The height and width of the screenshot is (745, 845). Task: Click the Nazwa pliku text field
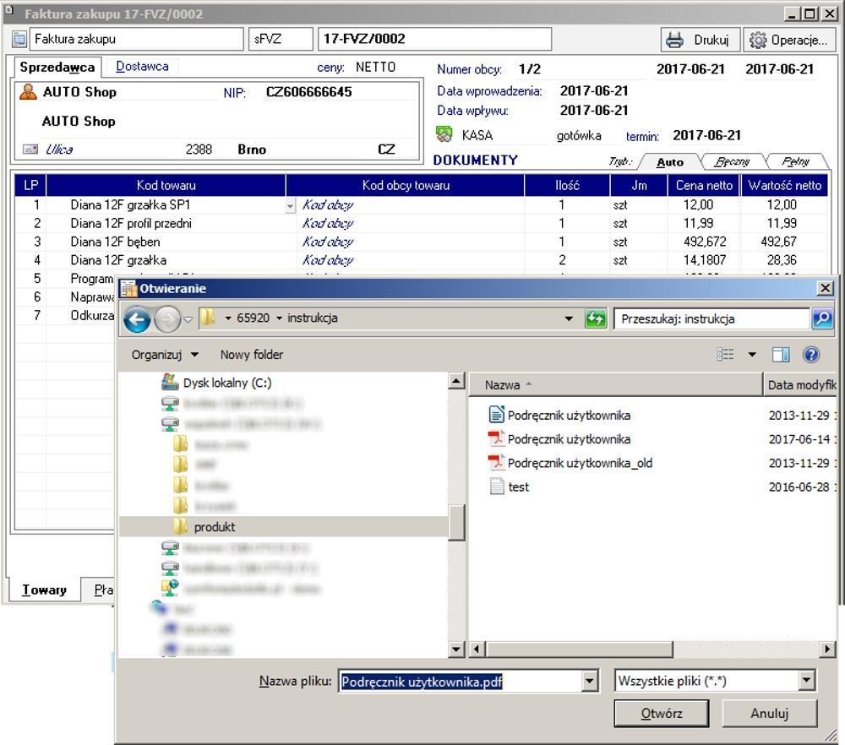461,682
